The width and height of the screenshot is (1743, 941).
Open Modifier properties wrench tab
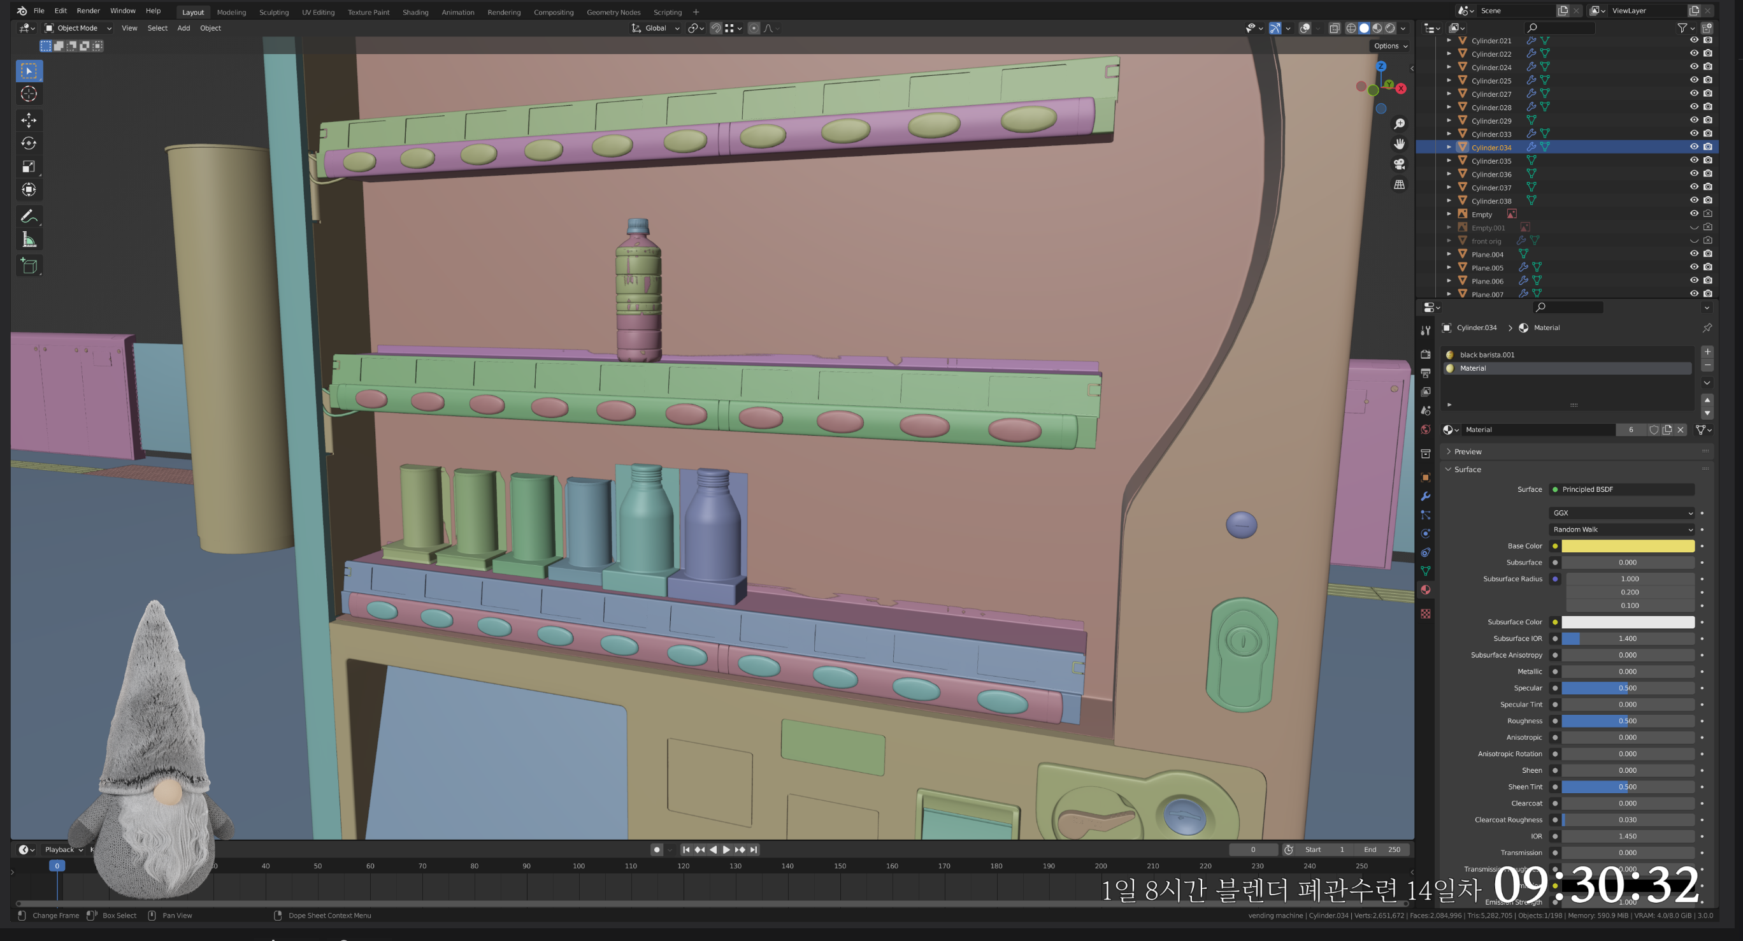point(1425,496)
